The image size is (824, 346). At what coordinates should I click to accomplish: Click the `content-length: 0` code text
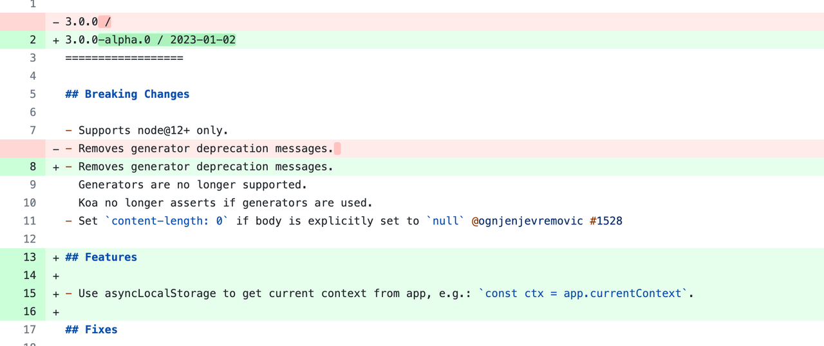point(170,221)
